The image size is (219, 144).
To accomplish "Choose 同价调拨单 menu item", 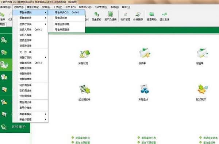I will (30, 85).
